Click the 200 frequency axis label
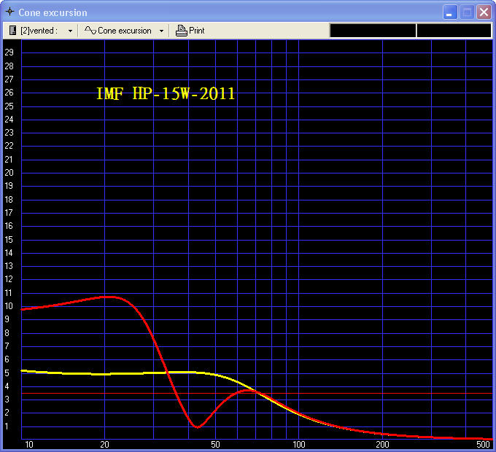Screen dimensions: 496x452 pyautogui.click(x=382, y=445)
